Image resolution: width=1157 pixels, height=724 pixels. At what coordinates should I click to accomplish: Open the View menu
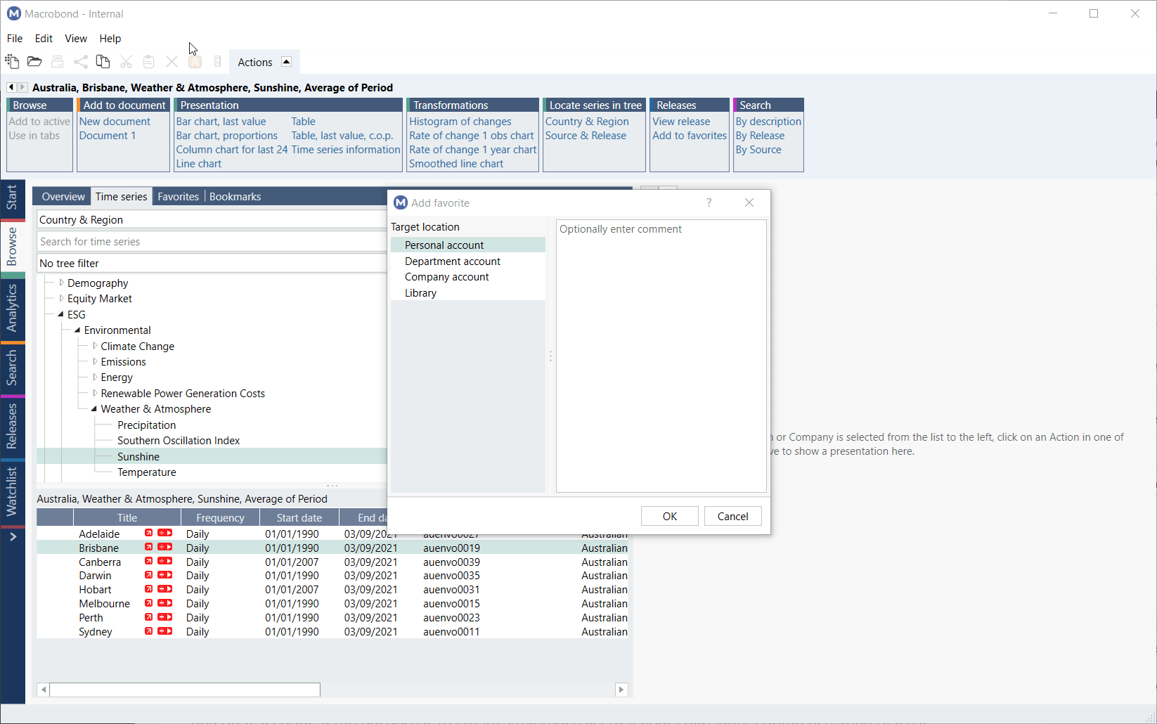(76, 39)
